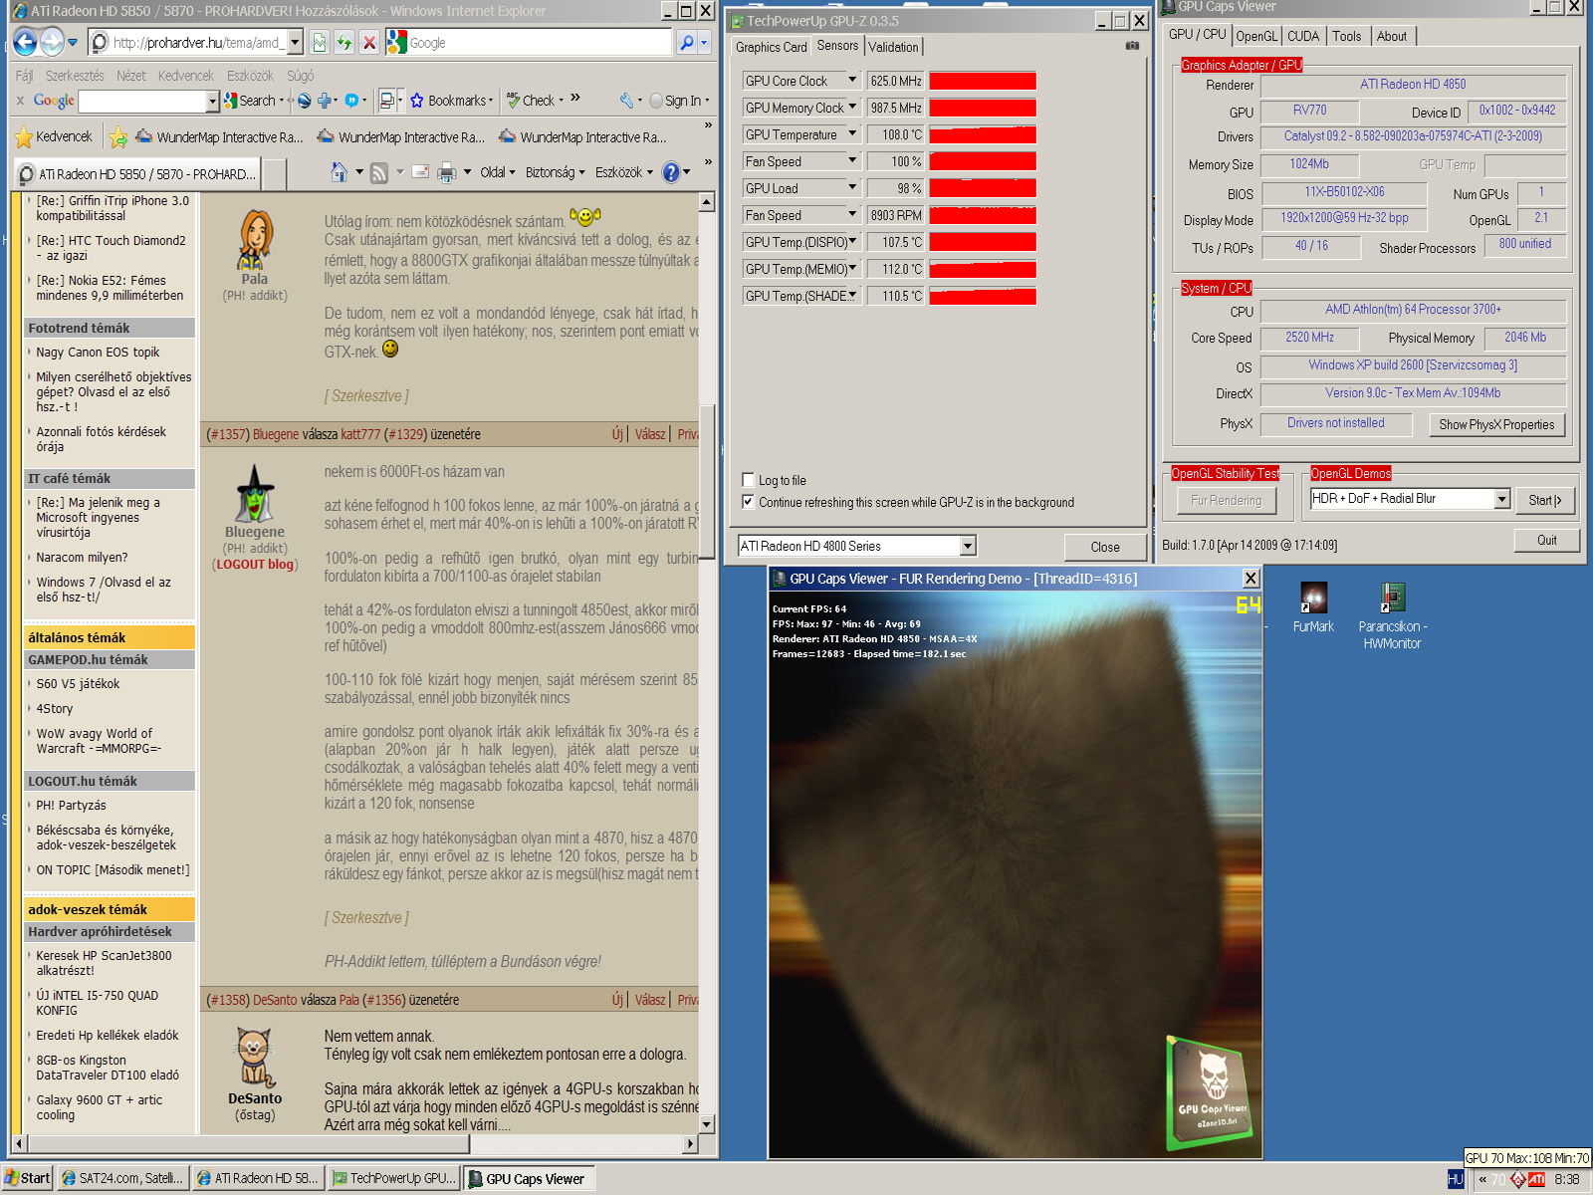Click the Quit button in GPU Caps Viewer
The image size is (1593, 1195).
pos(1546,540)
